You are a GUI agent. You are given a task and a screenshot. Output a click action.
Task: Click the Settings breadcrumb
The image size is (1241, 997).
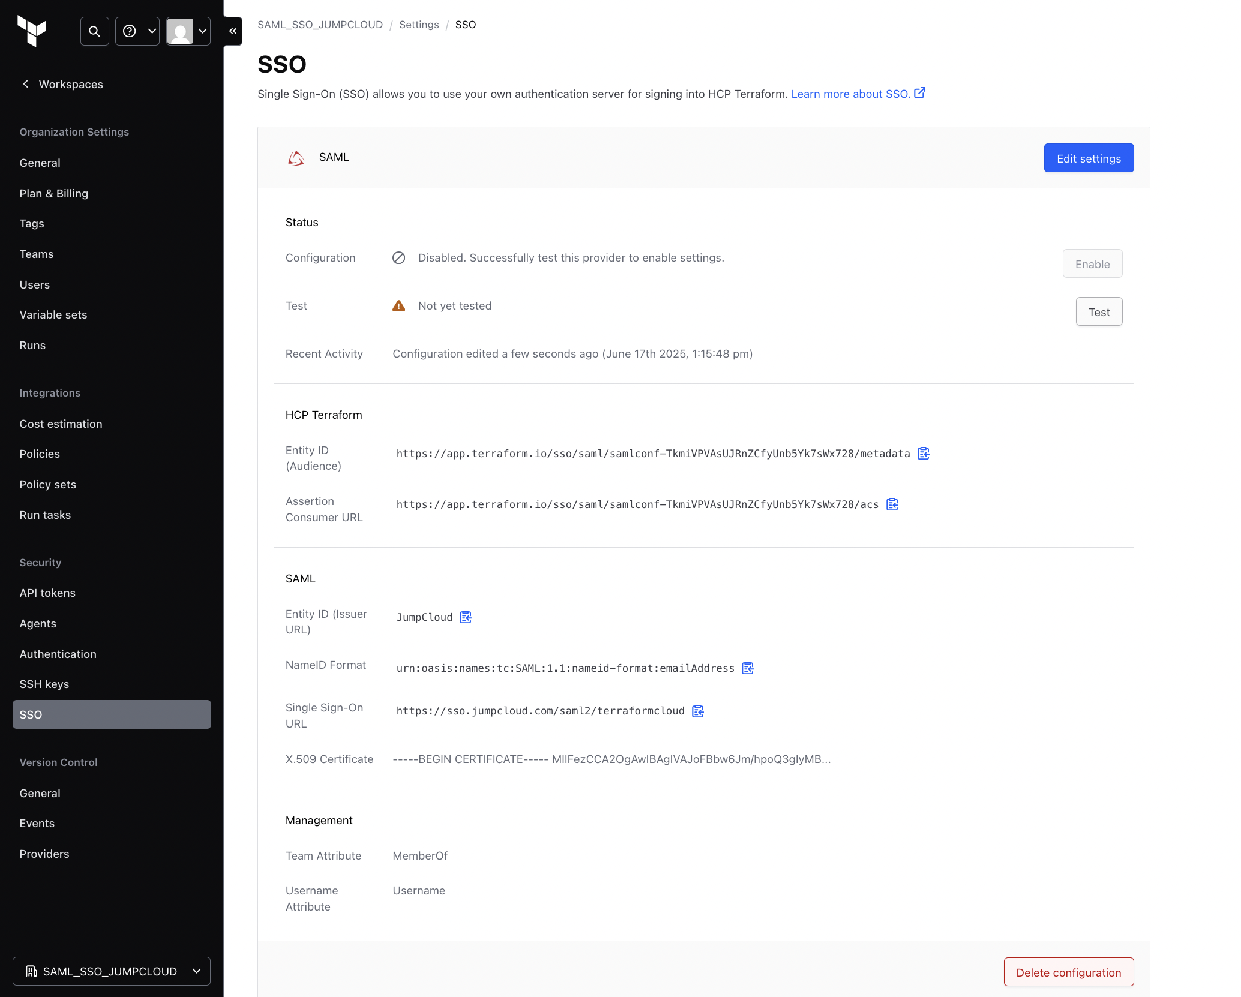[419, 25]
